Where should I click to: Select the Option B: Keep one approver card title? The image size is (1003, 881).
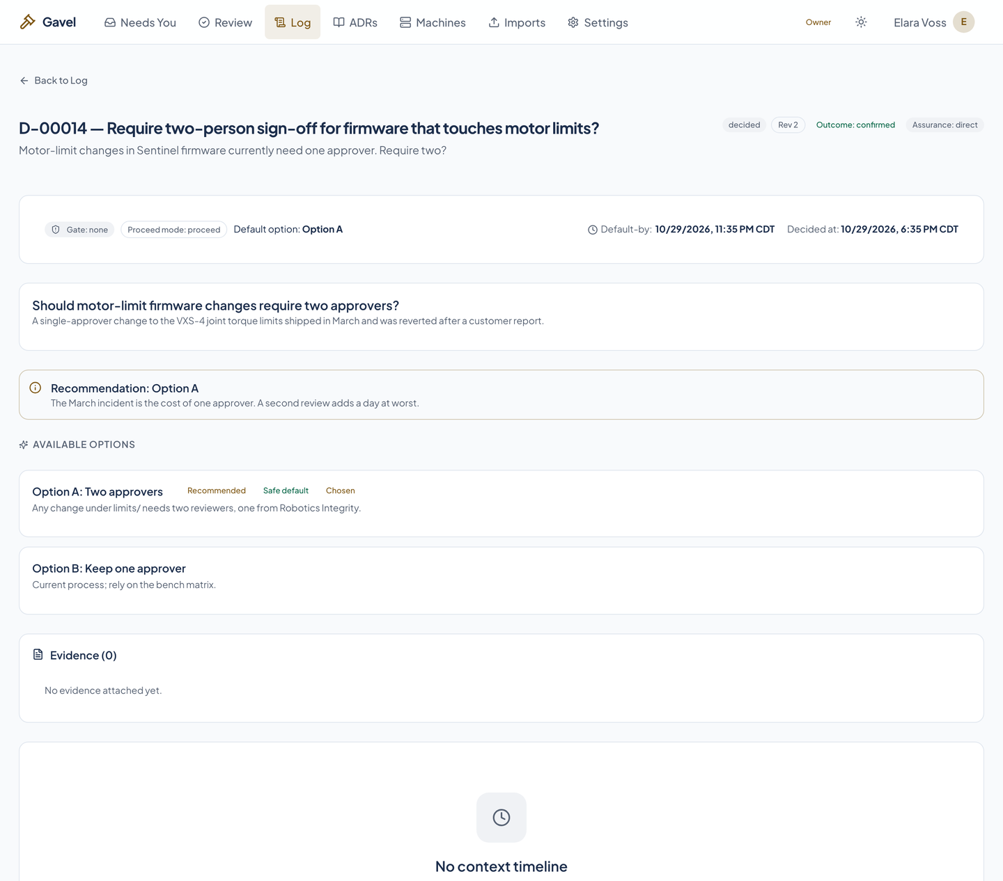tap(109, 569)
